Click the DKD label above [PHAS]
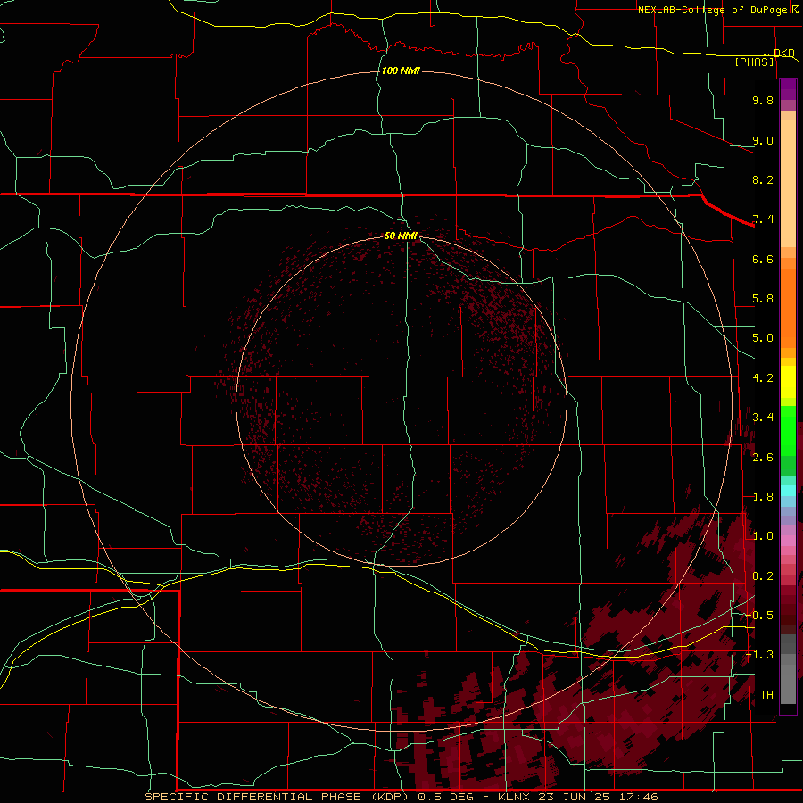 pos(784,53)
